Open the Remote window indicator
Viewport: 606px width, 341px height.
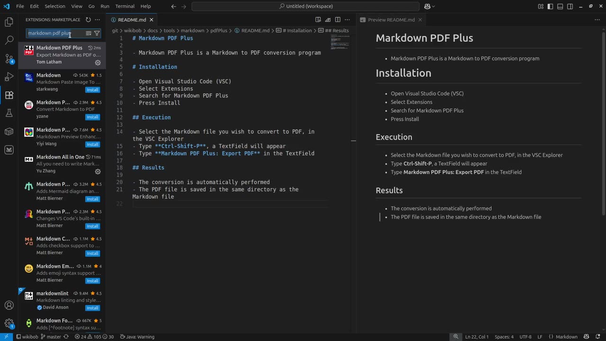pyautogui.click(x=6, y=337)
